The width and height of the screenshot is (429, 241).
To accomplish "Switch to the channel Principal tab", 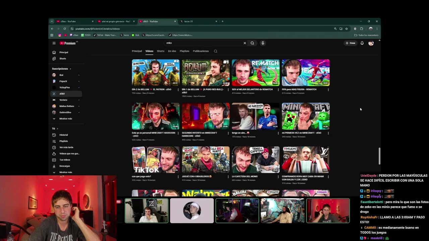I will tap(137, 51).
